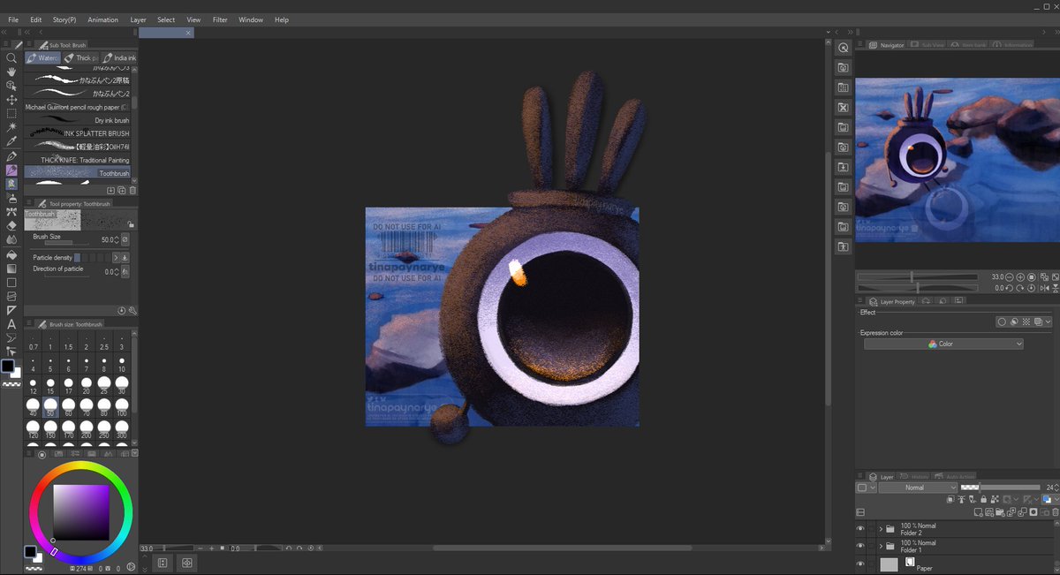Select the Pen tool
This screenshot has width=1060, height=575.
tap(11, 155)
